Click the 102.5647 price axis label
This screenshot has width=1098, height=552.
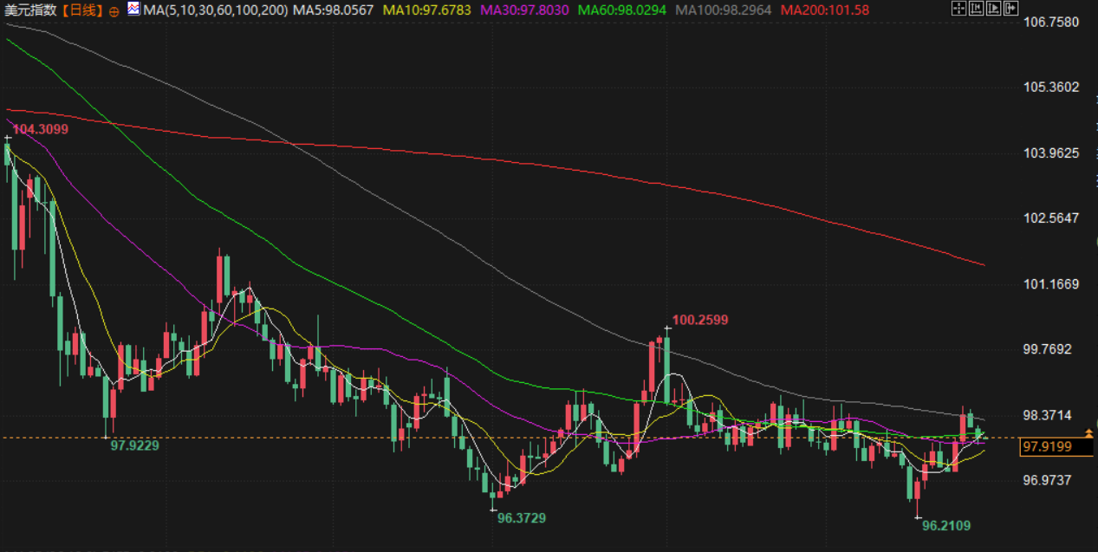coord(1051,218)
